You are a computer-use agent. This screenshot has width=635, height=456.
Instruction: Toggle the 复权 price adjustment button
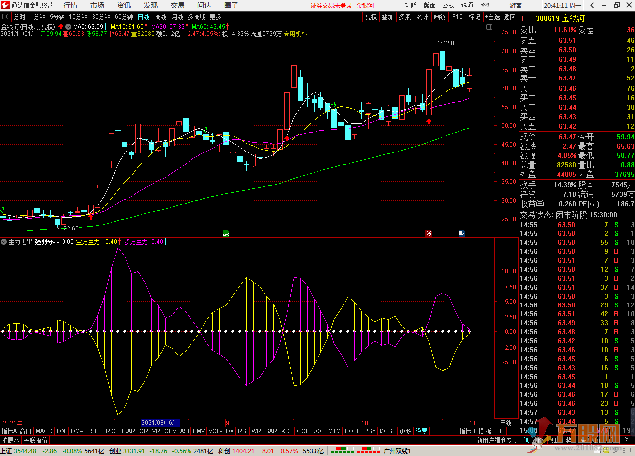point(371,17)
